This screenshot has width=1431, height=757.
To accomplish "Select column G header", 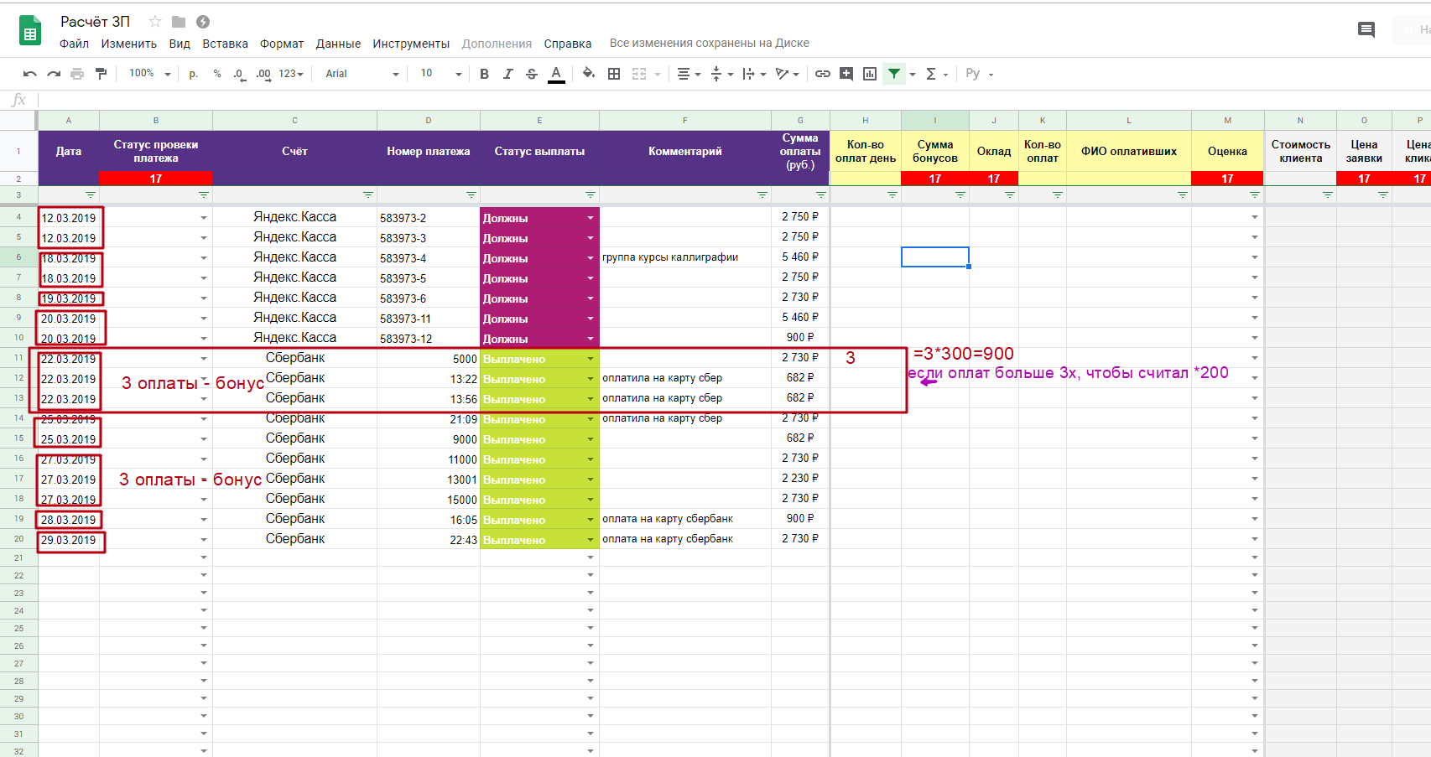I will point(800,121).
